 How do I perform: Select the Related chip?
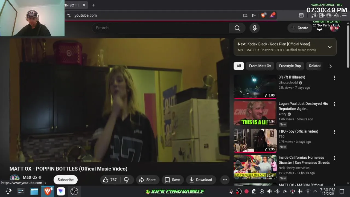coord(315,66)
